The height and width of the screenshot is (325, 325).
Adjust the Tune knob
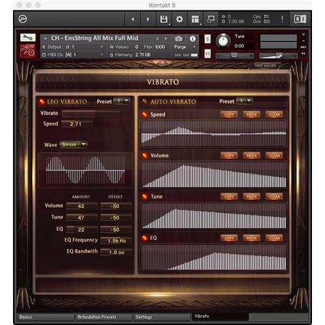pyautogui.click(x=223, y=41)
